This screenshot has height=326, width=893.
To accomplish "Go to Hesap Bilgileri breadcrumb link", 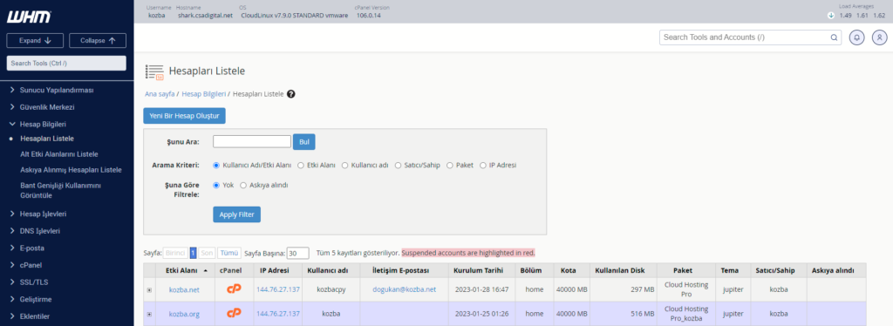I will 204,94.
